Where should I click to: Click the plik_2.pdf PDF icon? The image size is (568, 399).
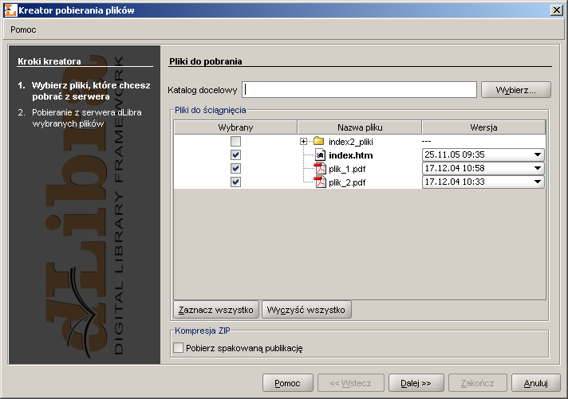click(320, 182)
